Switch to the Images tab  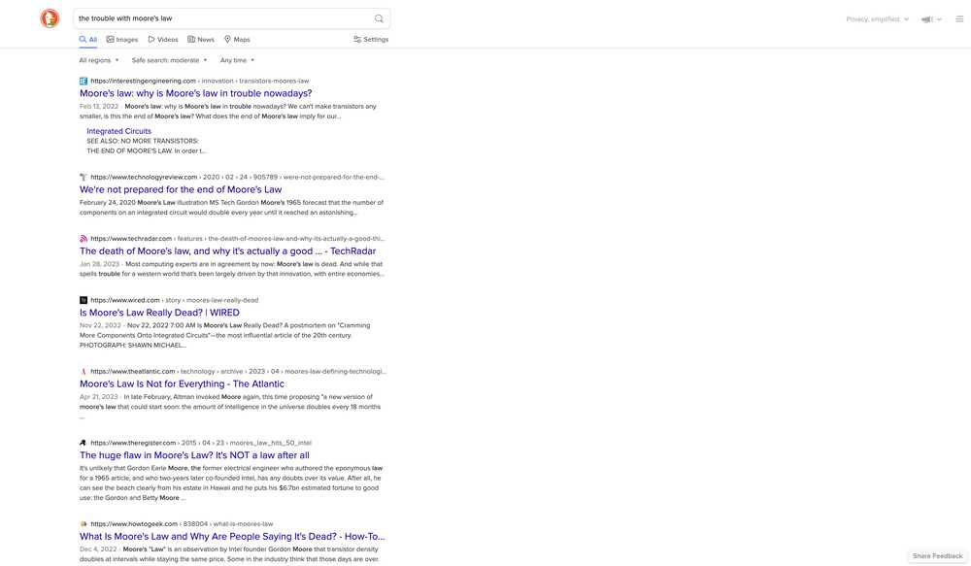tap(122, 40)
